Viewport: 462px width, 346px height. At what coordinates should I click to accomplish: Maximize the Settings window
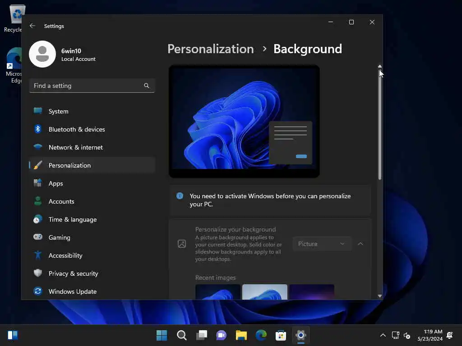[x=351, y=22]
